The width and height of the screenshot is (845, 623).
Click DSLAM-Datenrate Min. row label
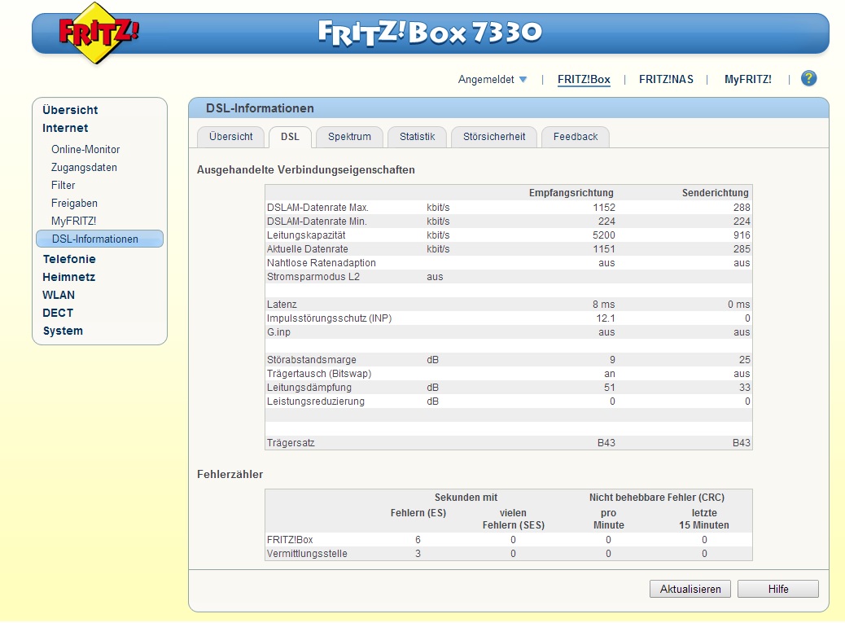317,222
